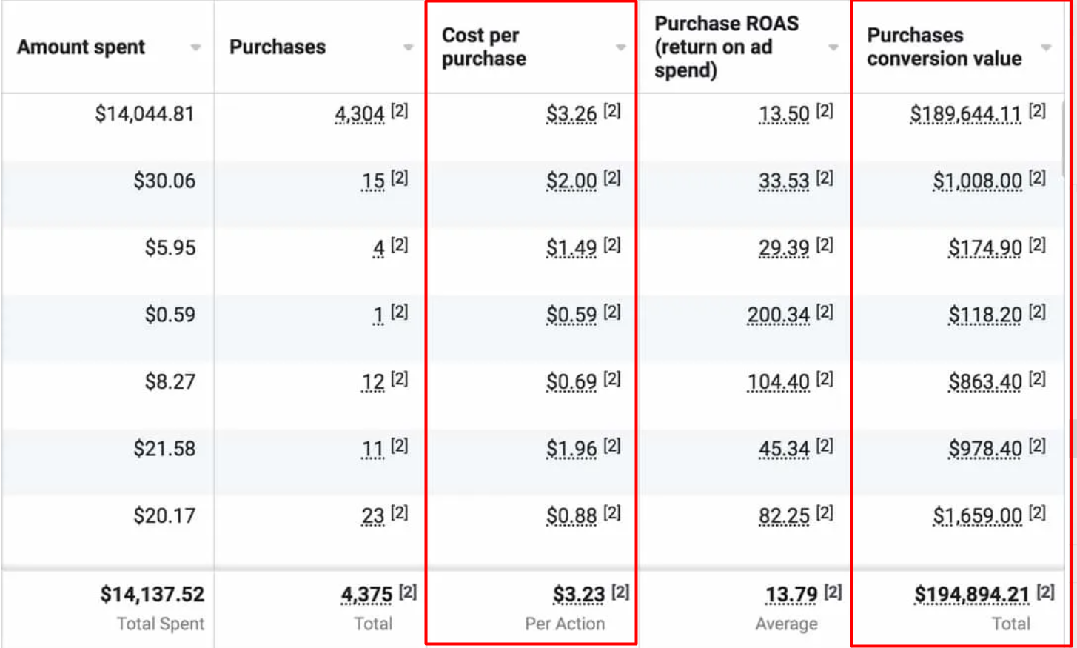Click the $194,894.21 total conversion value
This screenshot has height=648, width=1077.
[971, 595]
